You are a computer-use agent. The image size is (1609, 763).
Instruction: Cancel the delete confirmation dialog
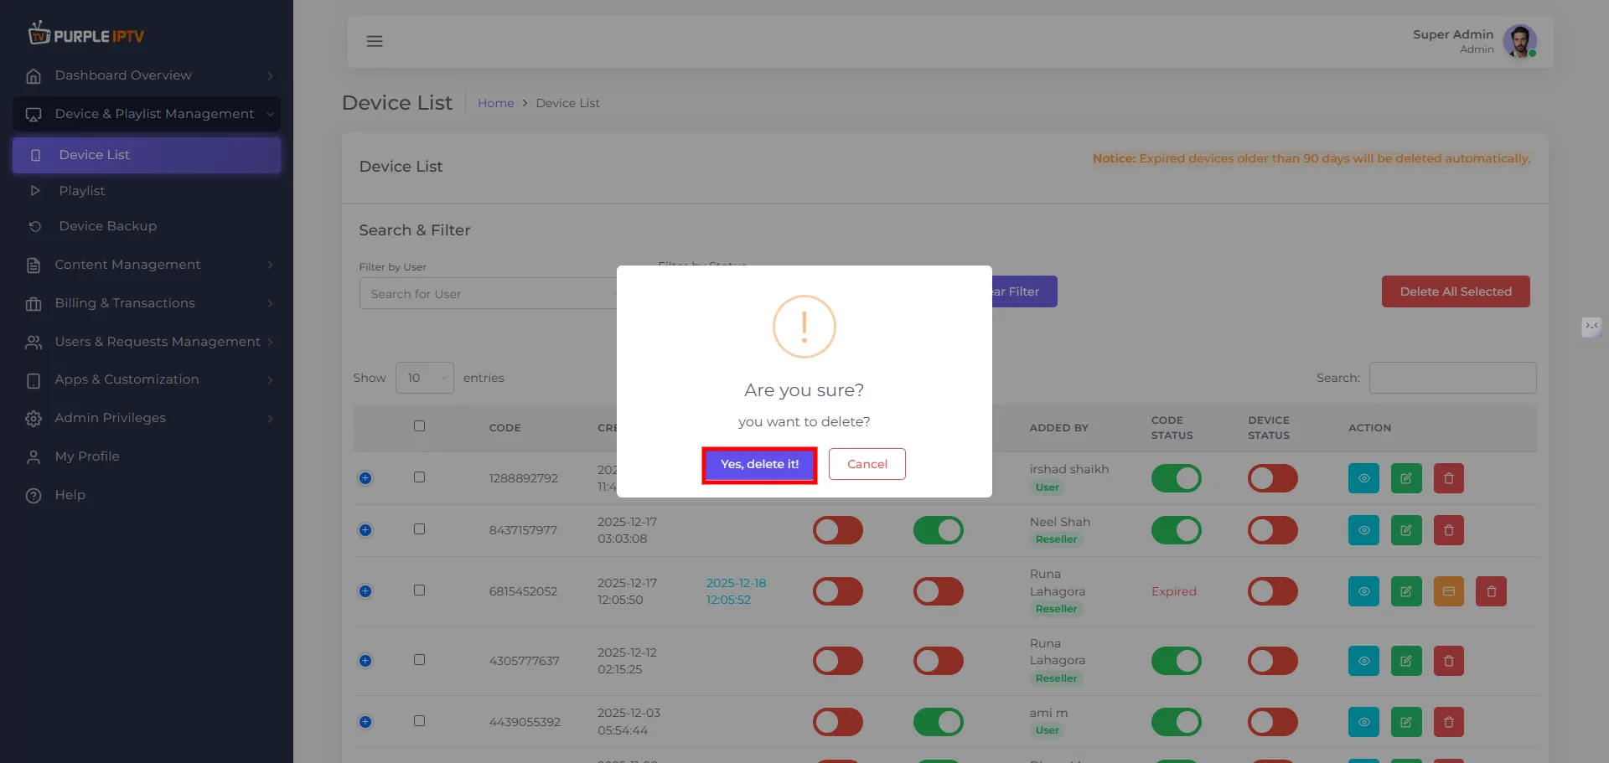867,464
